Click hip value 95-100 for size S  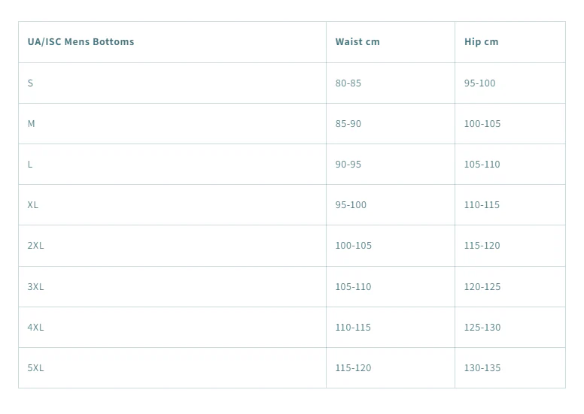tap(479, 83)
